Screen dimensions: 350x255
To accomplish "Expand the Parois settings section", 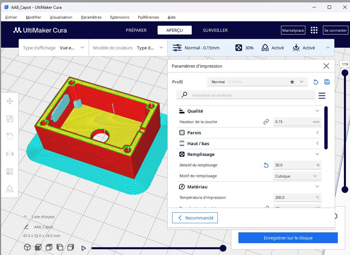I will (x=249, y=133).
